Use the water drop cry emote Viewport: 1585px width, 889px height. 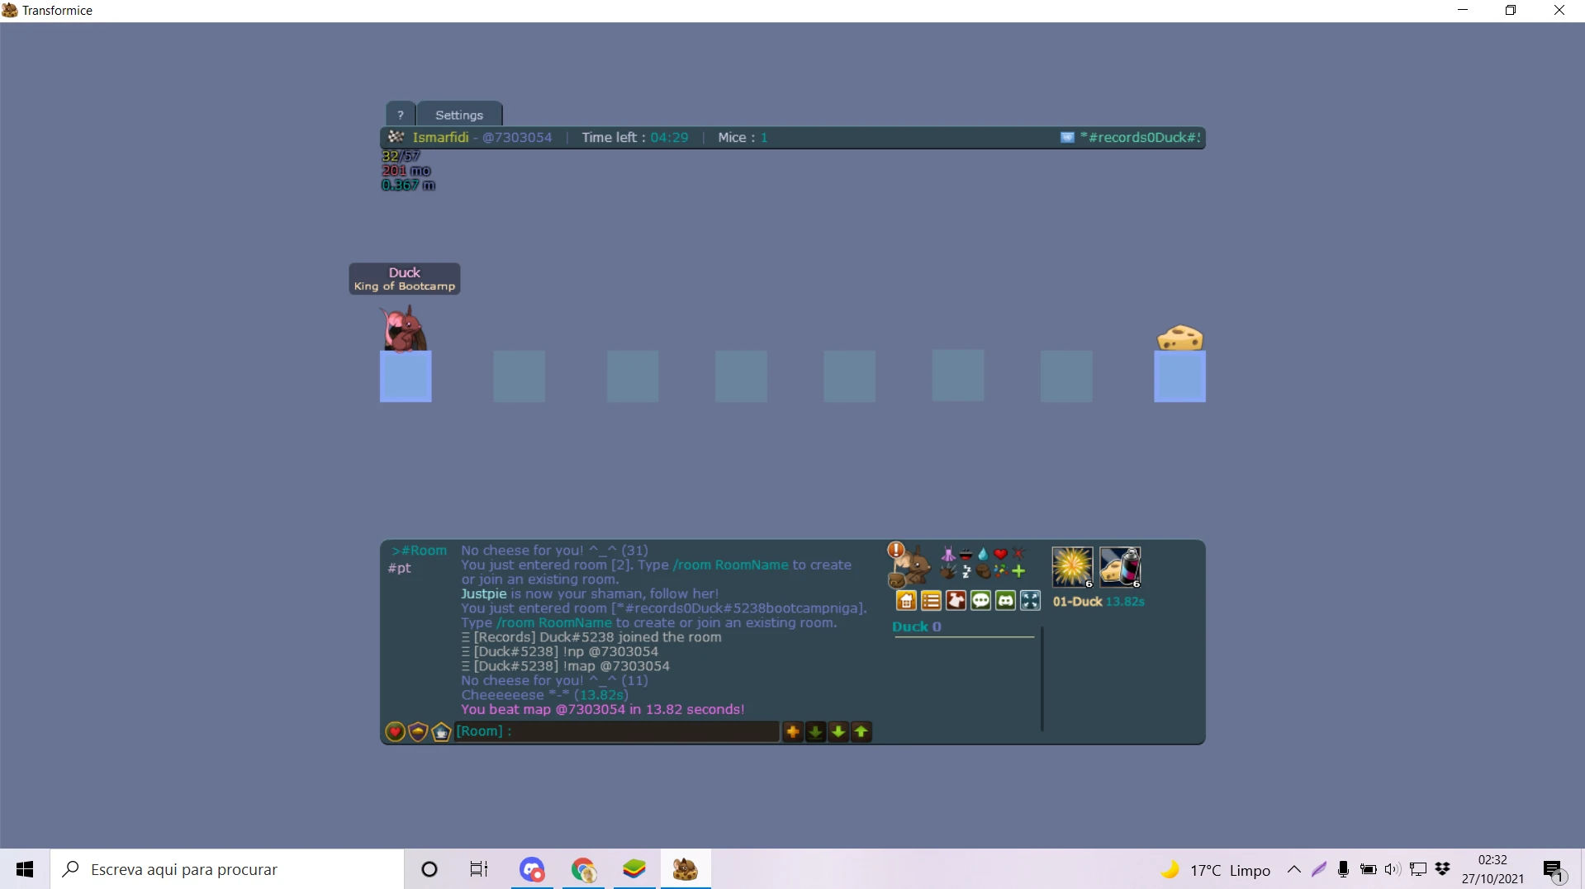tap(983, 554)
